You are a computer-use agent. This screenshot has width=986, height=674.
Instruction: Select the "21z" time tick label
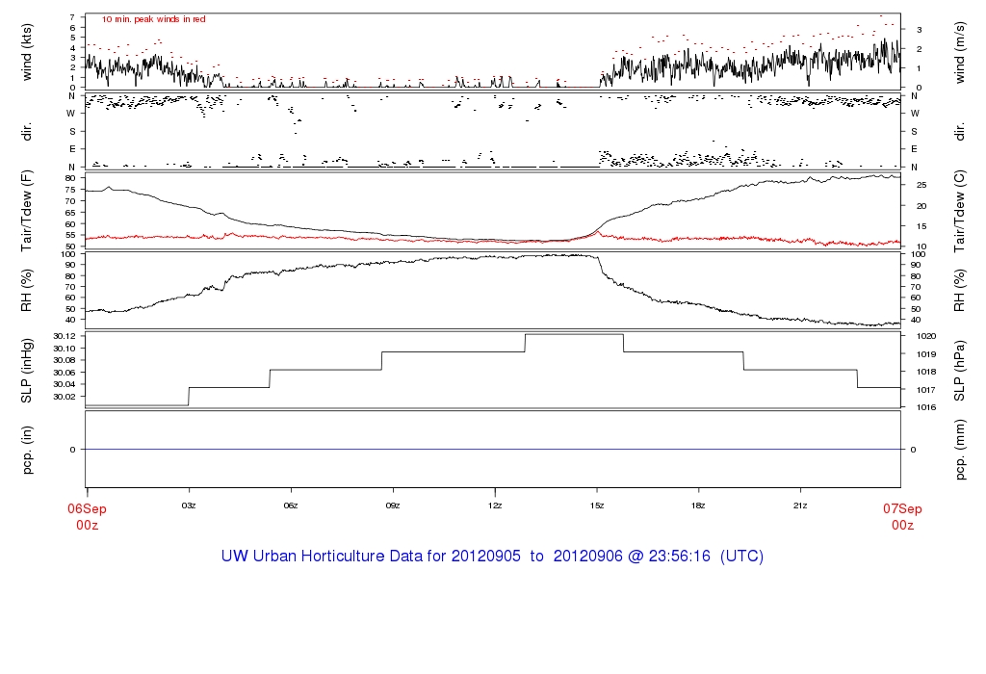(800, 505)
